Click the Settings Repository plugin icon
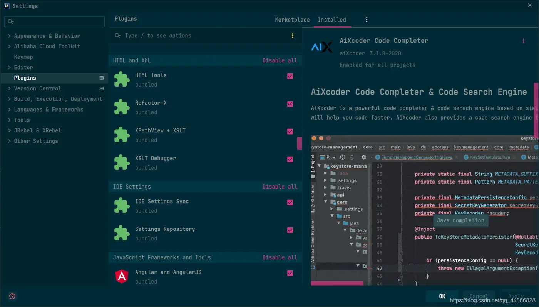 [x=122, y=234]
